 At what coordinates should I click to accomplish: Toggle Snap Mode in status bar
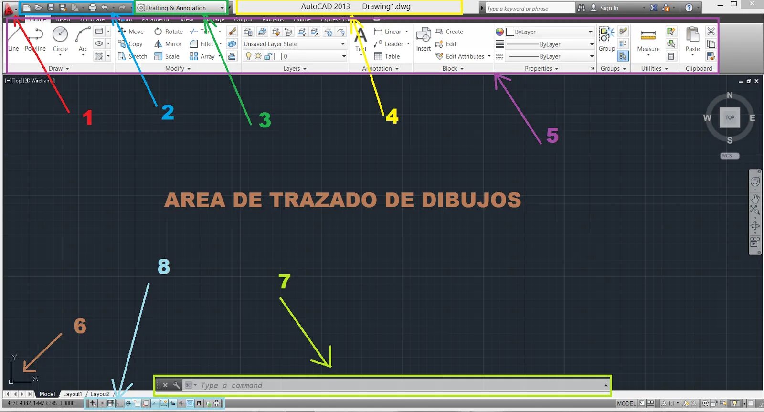(102, 403)
